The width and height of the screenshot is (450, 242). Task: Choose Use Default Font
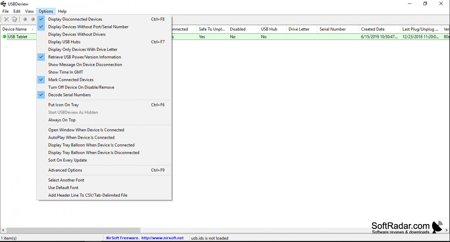tap(104, 188)
